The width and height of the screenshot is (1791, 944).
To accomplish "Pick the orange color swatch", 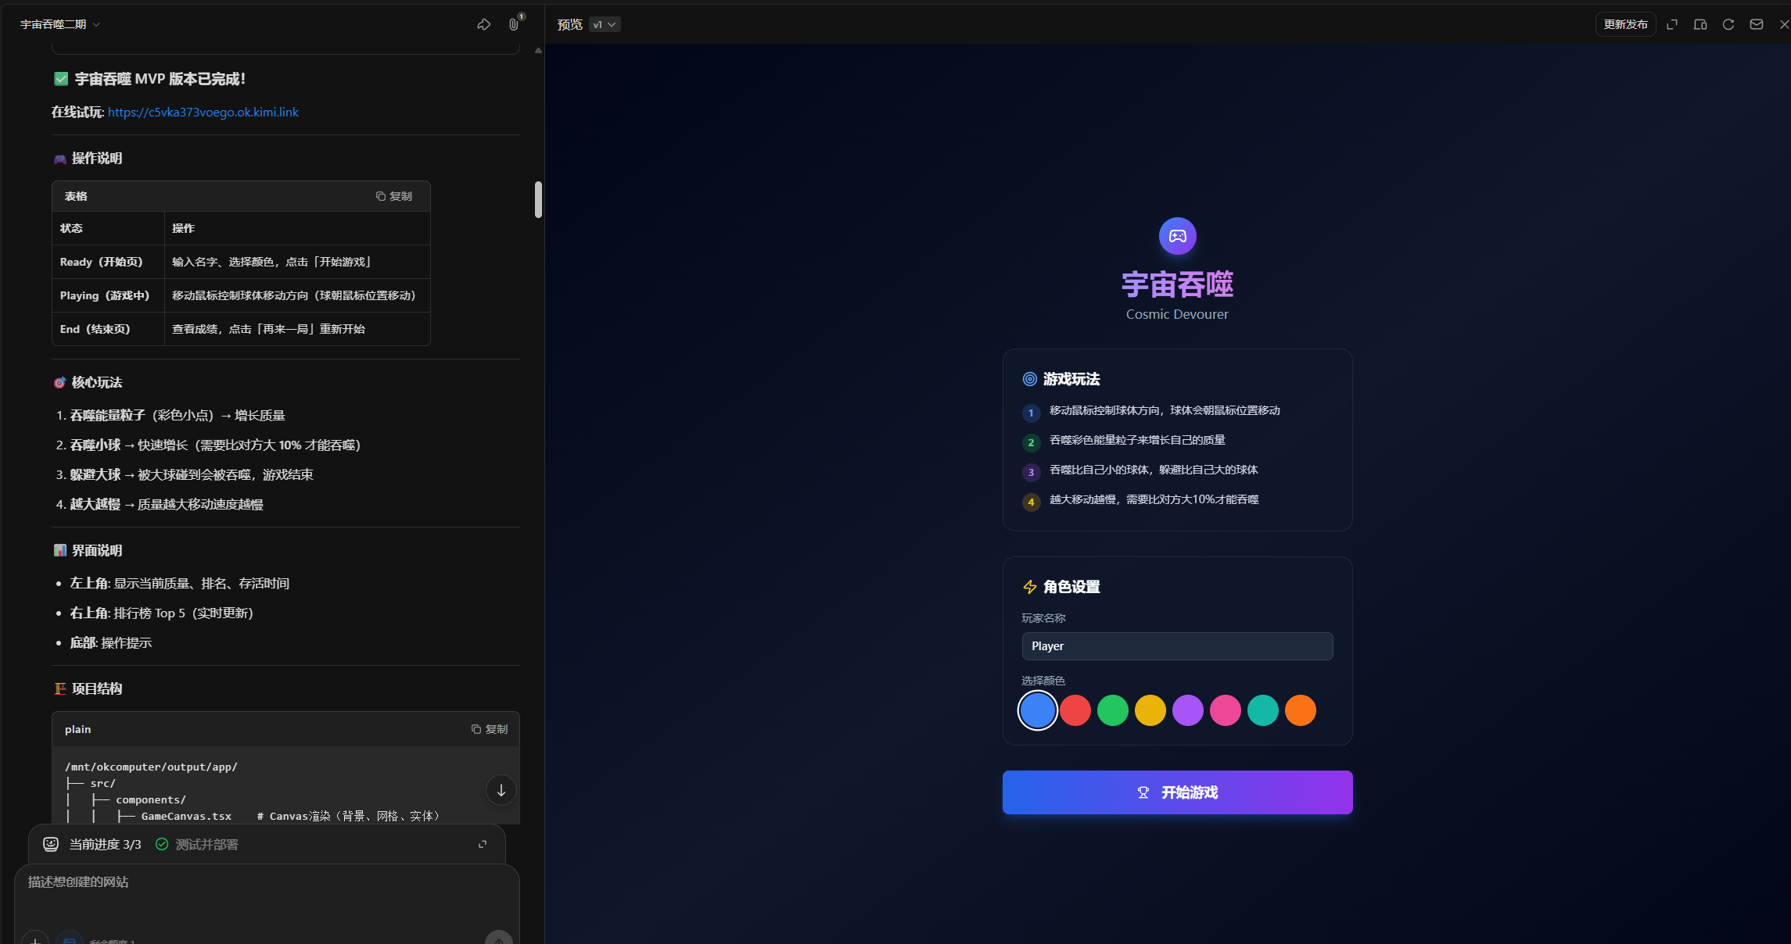I will 1301,710.
